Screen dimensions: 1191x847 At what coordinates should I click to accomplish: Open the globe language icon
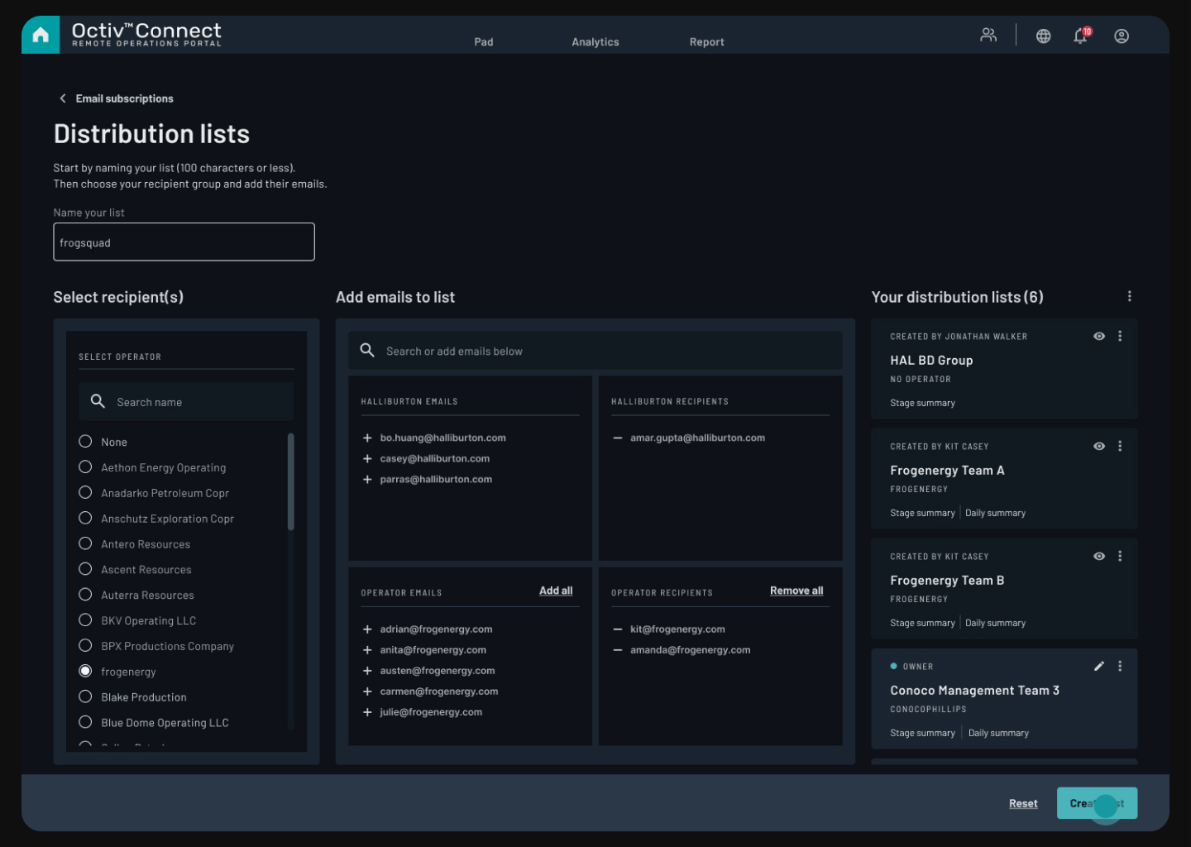[1044, 36]
